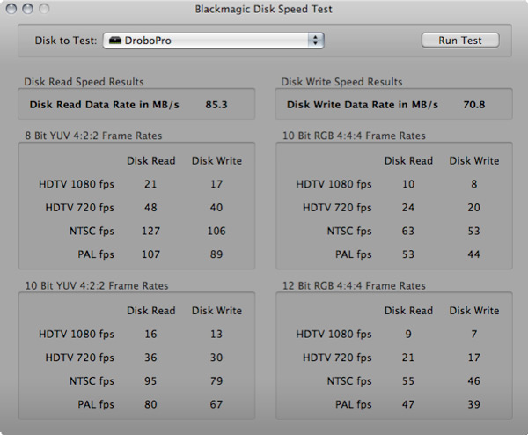Screen dimensions: 528x435
Task: Click 'Disk Read' column header in 8 Bit YUV panel
Action: coord(150,161)
